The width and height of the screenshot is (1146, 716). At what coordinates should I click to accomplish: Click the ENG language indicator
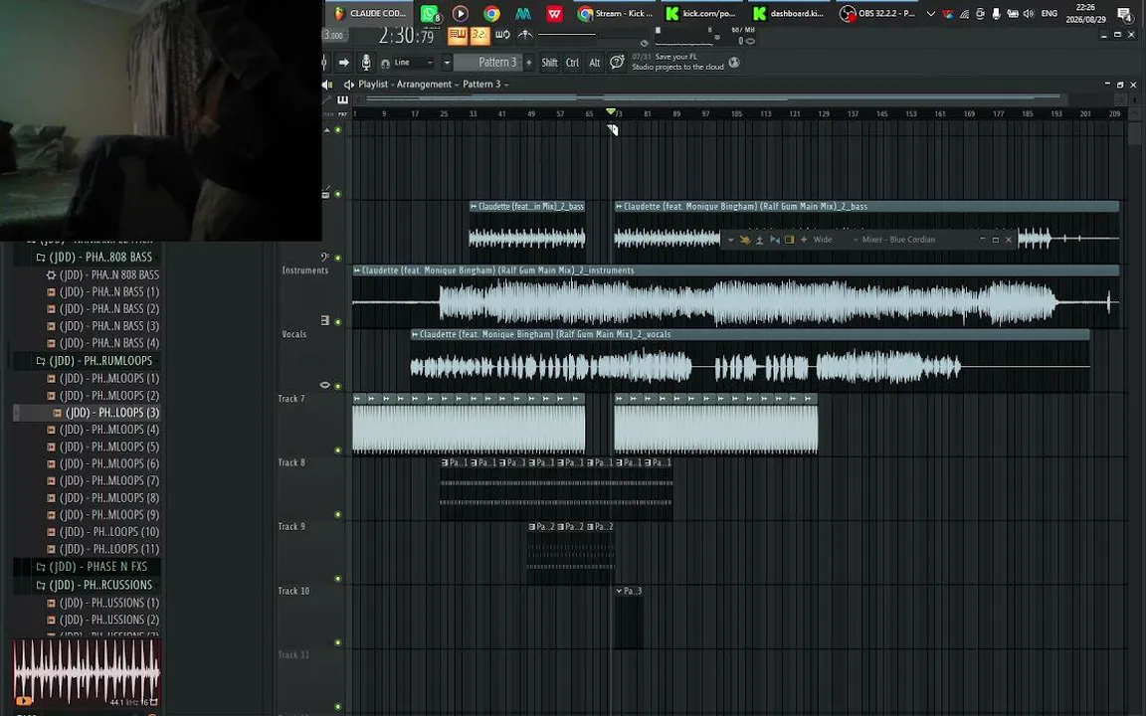click(x=1049, y=13)
